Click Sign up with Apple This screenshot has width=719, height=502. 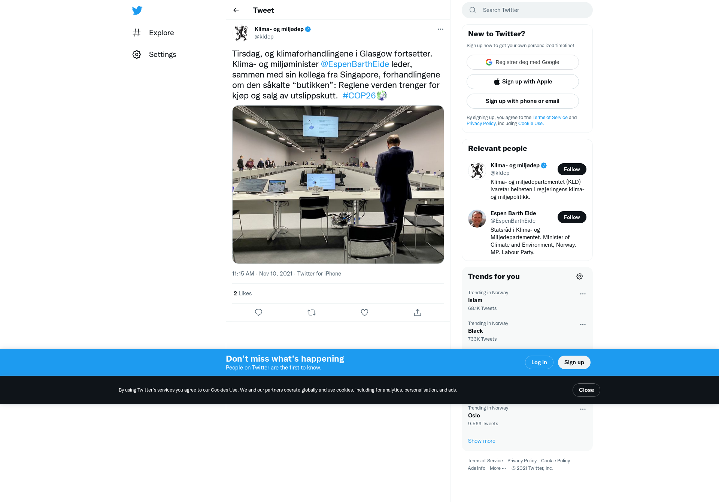[523, 82]
